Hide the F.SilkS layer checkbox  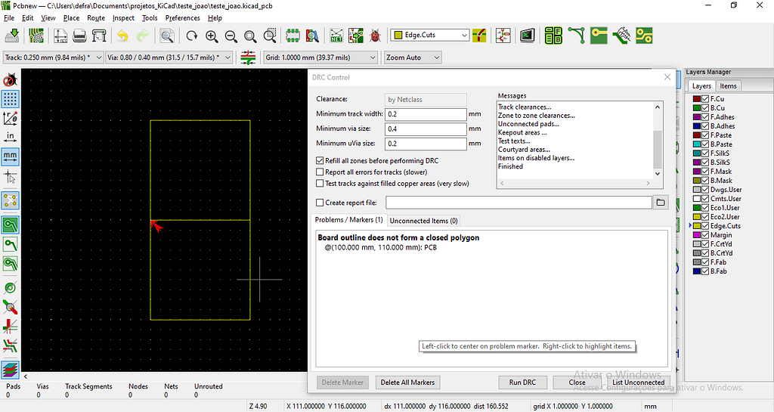pos(706,153)
